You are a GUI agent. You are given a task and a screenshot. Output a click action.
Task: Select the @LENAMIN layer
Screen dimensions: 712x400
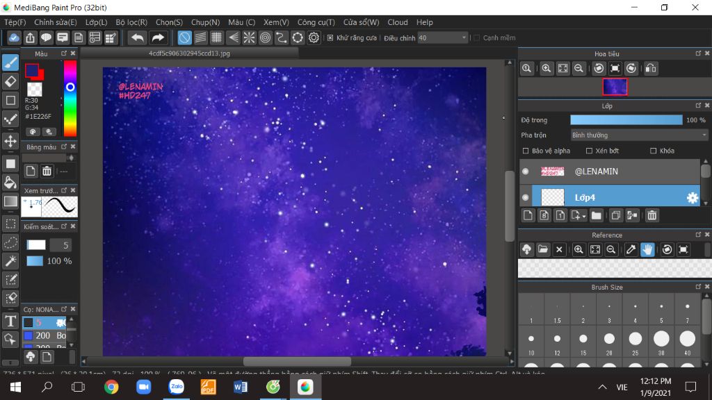point(609,172)
